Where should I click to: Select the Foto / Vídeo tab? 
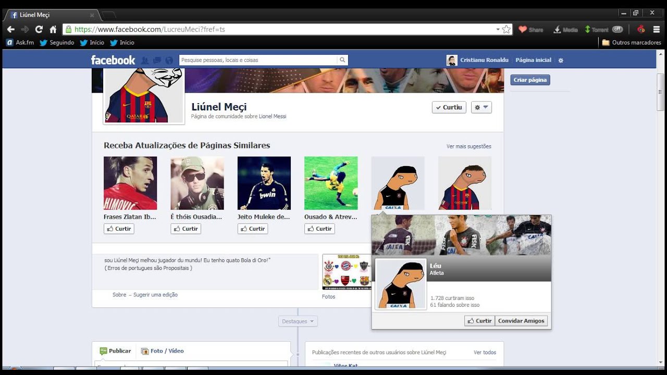[x=162, y=351]
